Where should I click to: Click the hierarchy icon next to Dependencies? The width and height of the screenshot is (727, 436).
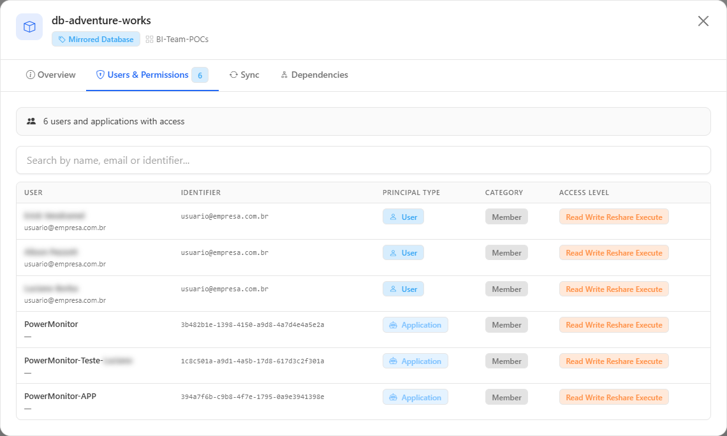[284, 75]
